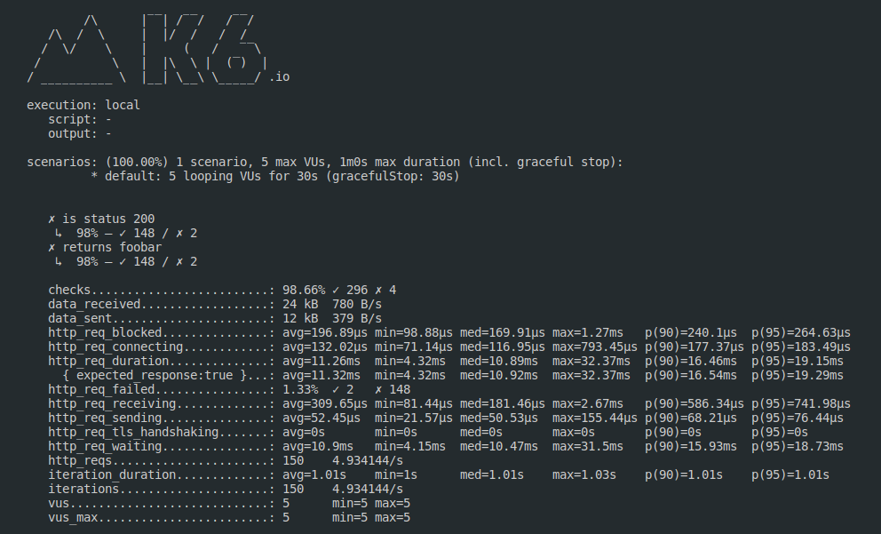Click the ✗ before 148 in http_req_failed row

(379, 389)
